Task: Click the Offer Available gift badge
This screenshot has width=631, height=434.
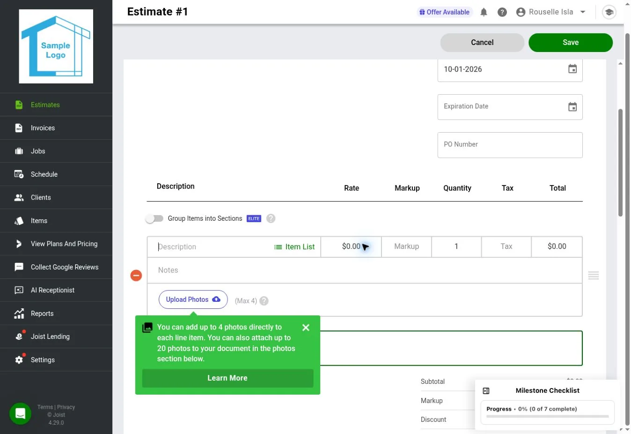Action: pos(444,12)
